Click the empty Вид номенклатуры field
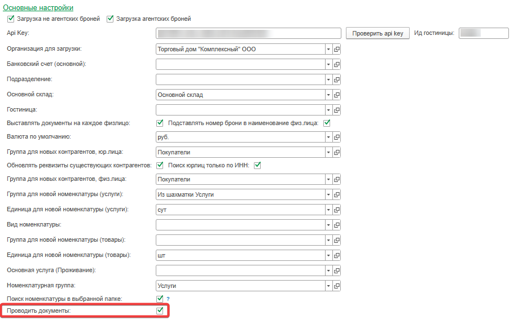The height and width of the screenshot is (324, 518). (x=240, y=225)
